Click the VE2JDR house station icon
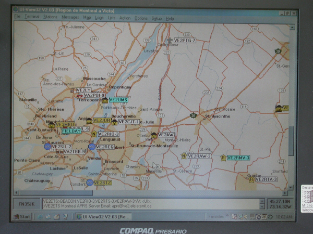313x234 pixels. (x=89, y=121)
